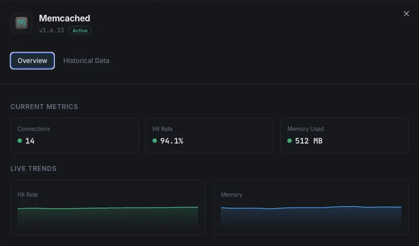Click the green status dot beside 512 MB
The width and height of the screenshot is (419, 246).
[290, 141]
